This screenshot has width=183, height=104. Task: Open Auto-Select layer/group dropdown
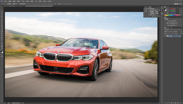coord(15,4)
